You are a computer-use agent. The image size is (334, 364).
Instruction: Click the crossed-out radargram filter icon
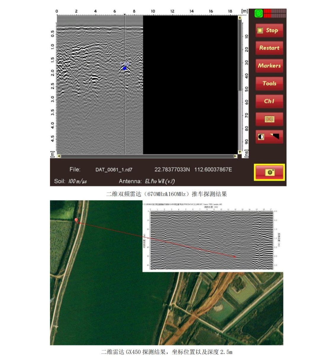point(269,119)
